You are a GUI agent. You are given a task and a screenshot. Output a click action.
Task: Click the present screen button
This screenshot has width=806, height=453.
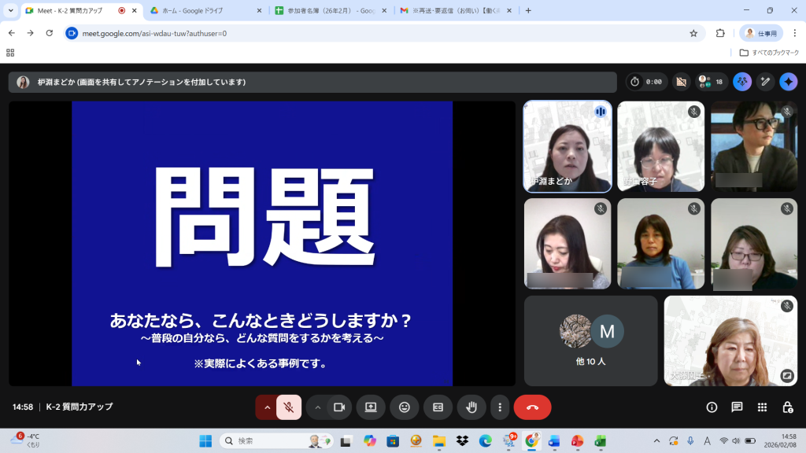pos(371,407)
